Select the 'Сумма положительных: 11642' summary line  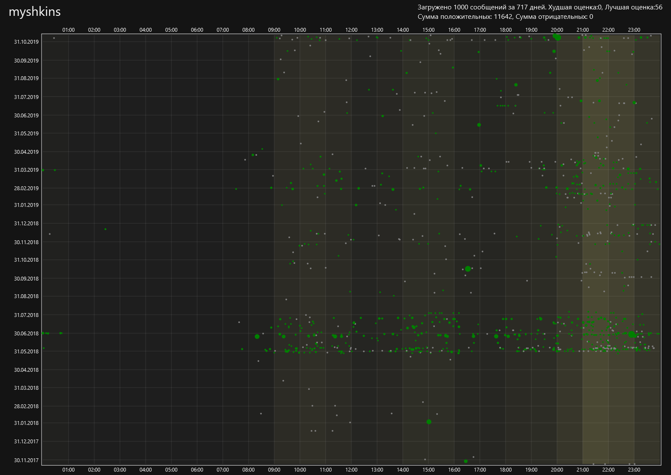tap(505, 17)
